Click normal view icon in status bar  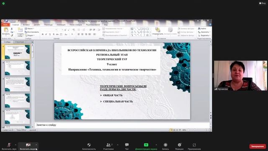[171, 130]
